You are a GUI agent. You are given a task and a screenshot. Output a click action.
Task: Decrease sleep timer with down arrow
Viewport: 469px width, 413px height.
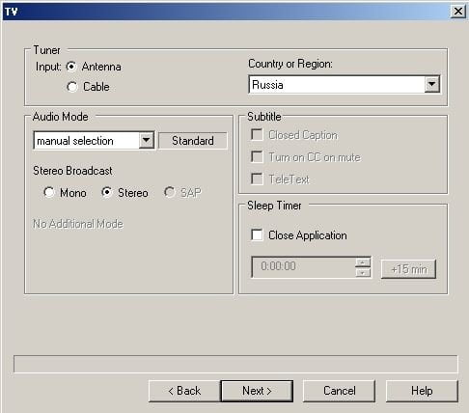(363, 273)
